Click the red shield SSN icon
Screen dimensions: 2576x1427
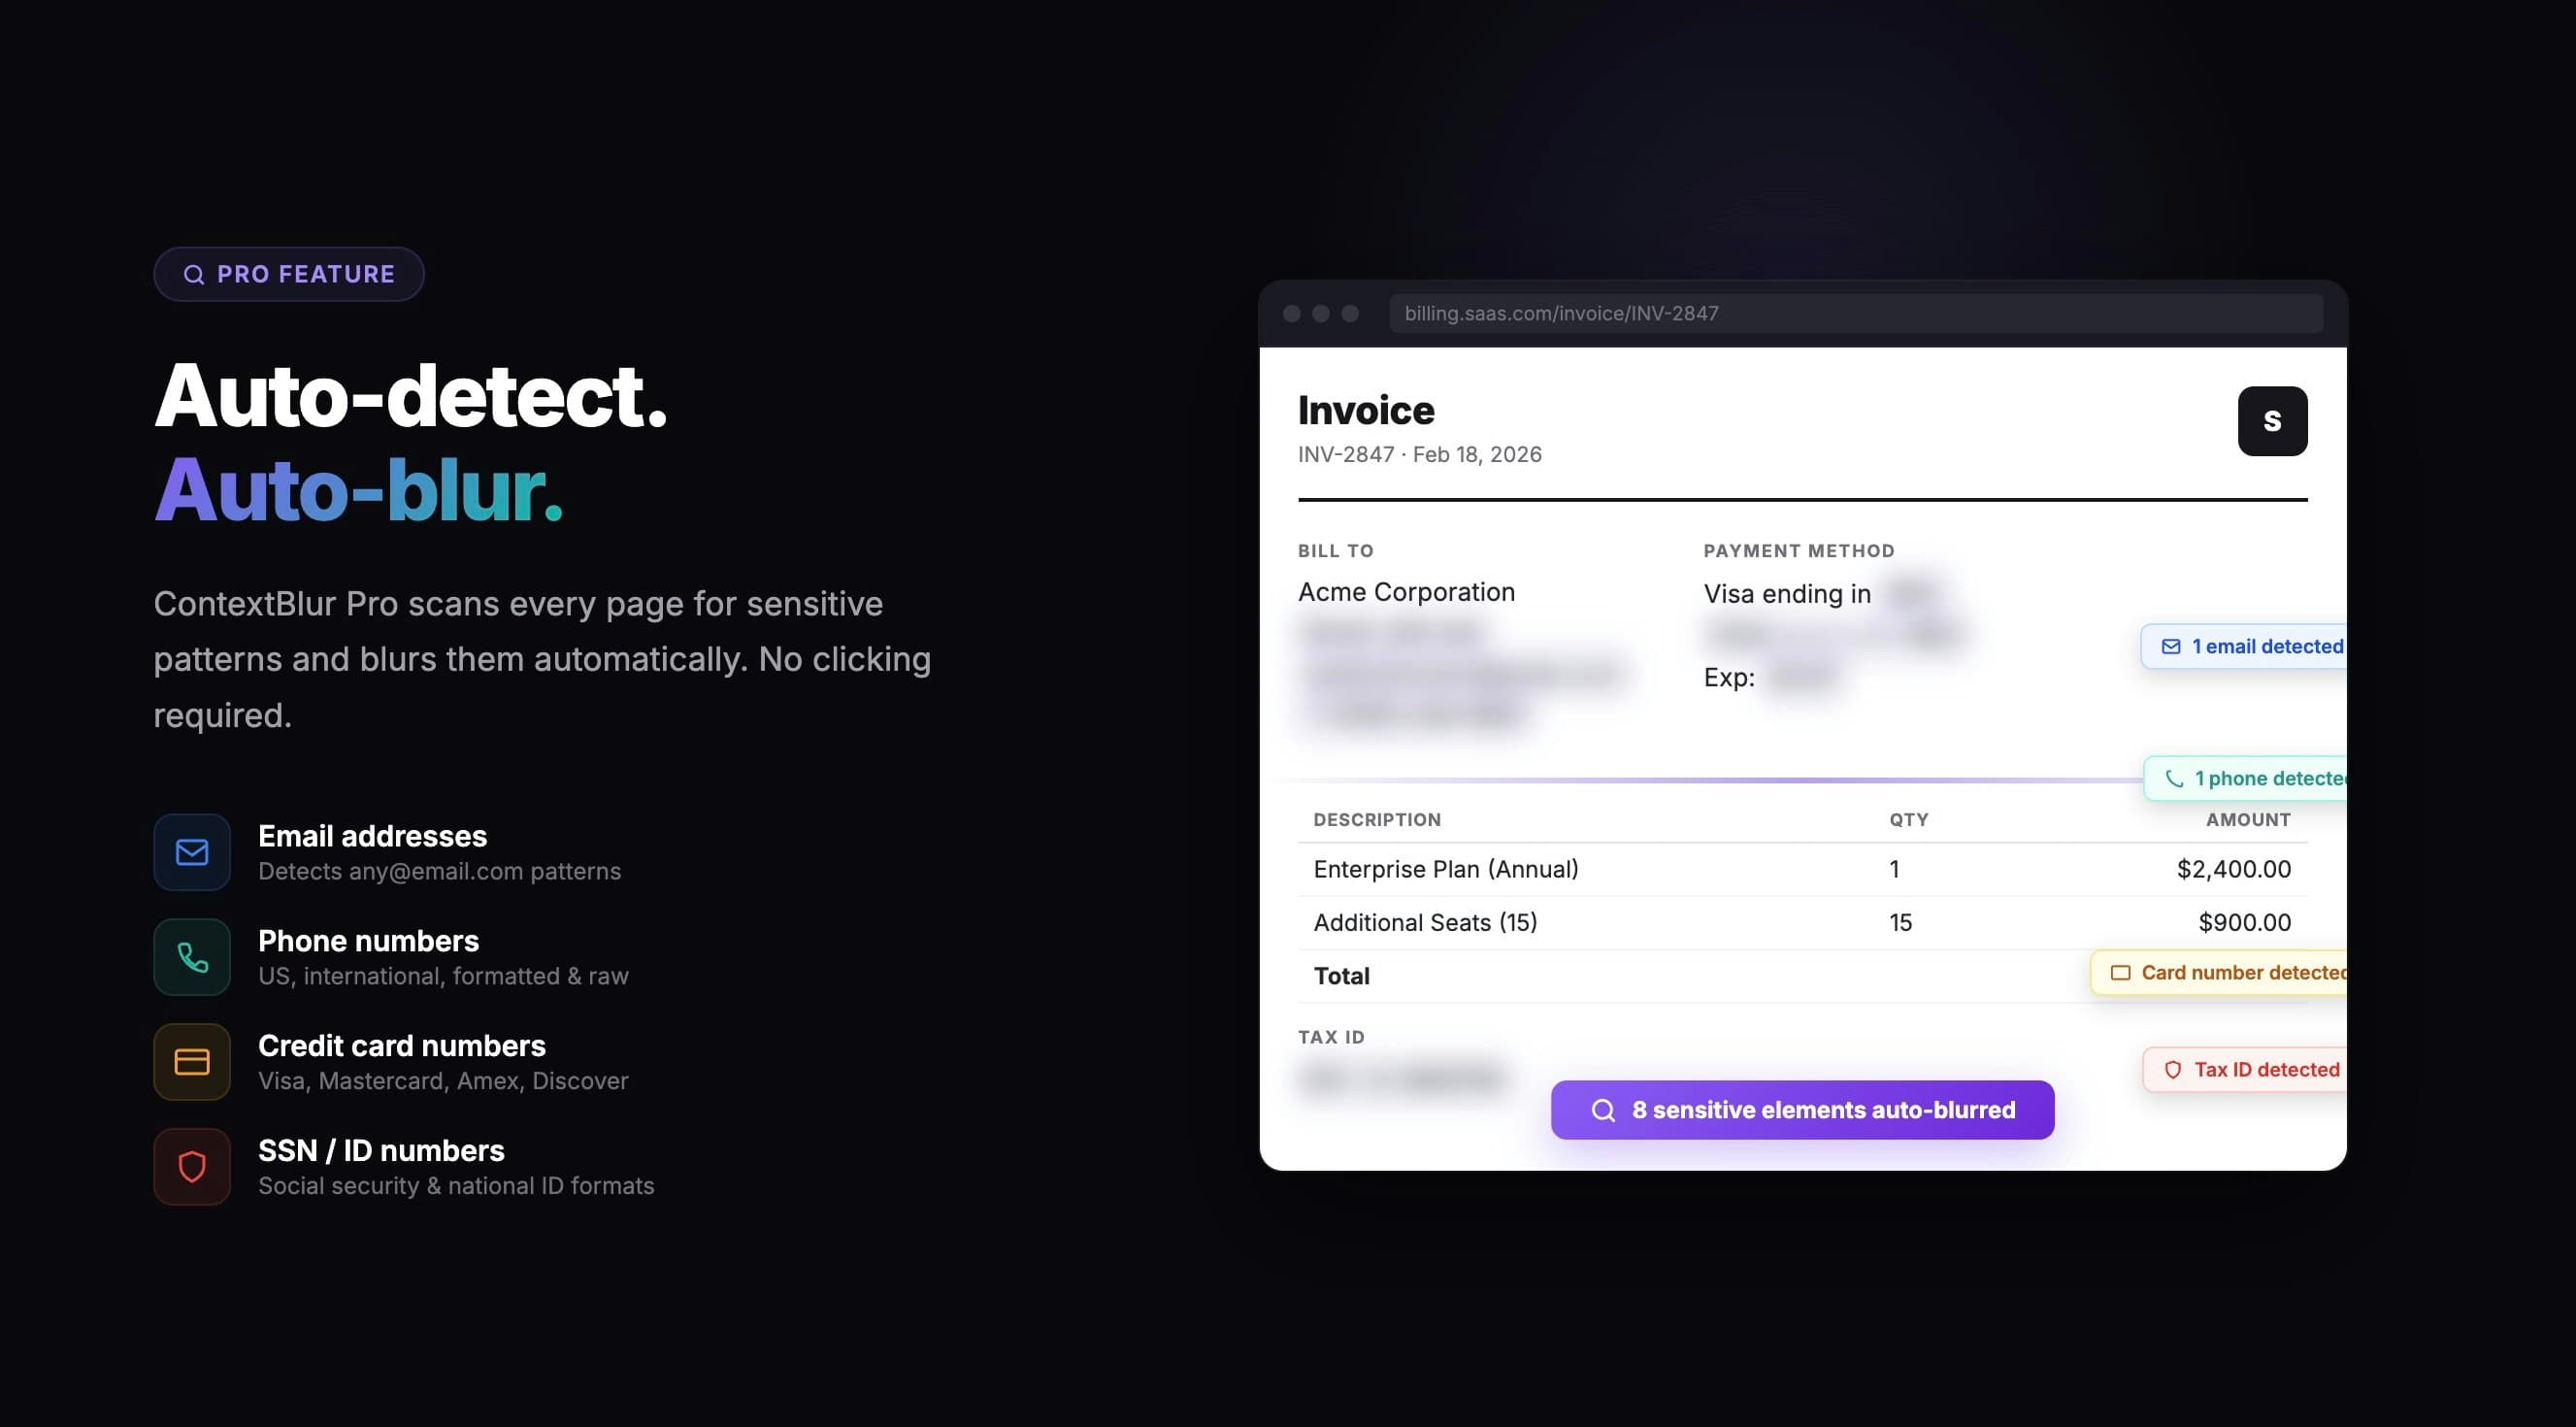pos(192,1167)
